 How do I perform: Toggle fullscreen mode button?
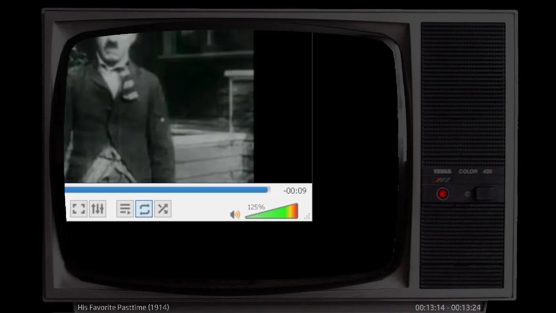79,209
